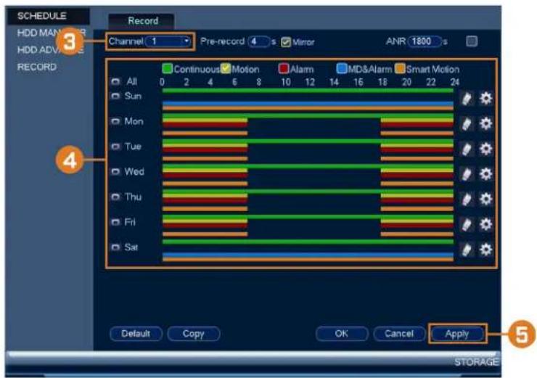537x378 pixels.
Task: Toggle the All days link checkbox
Action: click(x=116, y=81)
